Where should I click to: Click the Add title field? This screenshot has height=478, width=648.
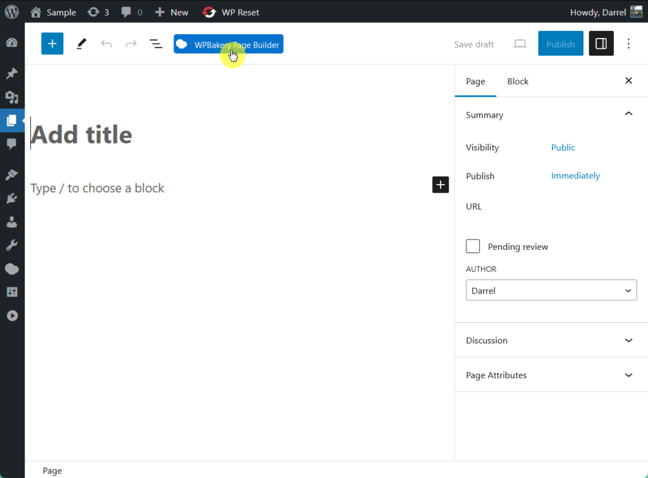point(240,135)
